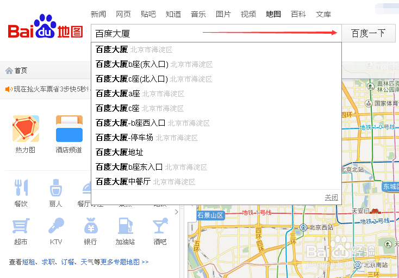Select first suggestion 百度大厦 北京市海淀区
The width and height of the screenshot is (399, 278).
click(x=216, y=50)
